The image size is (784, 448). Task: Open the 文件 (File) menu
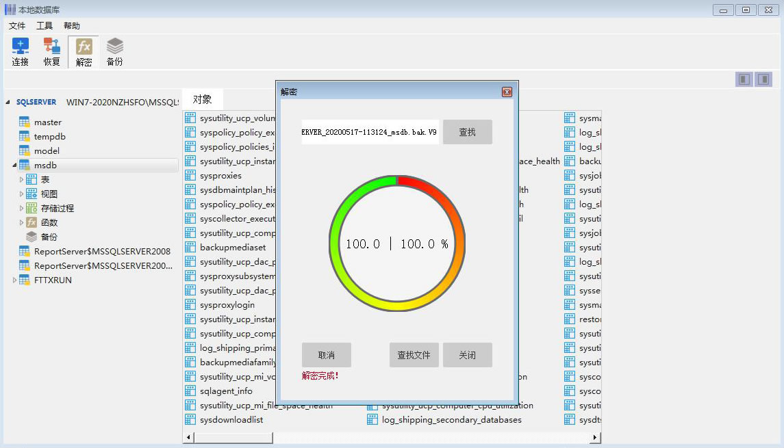[17, 26]
